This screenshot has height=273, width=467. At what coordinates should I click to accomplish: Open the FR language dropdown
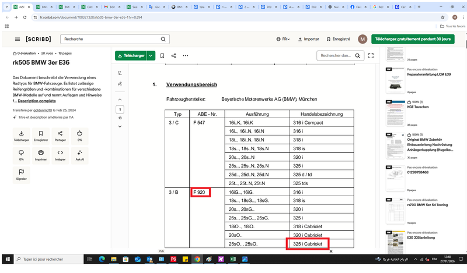pos(283,39)
